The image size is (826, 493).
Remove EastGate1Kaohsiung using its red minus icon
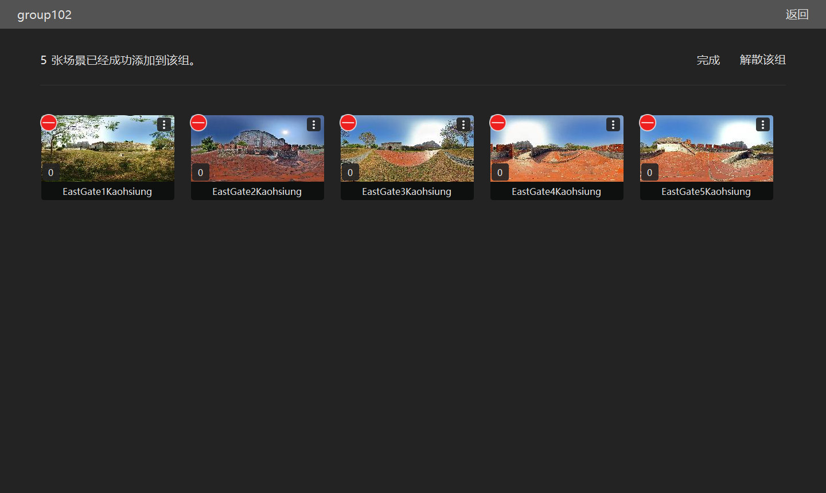click(49, 123)
